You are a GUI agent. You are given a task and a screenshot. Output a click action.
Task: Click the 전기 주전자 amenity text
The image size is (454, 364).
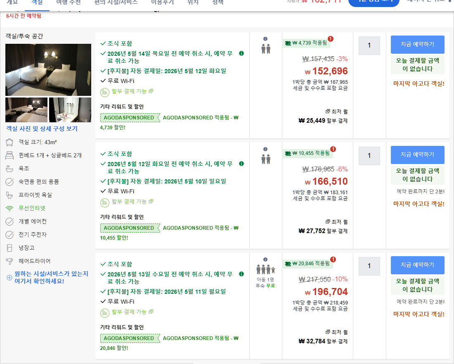coord(33,235)
